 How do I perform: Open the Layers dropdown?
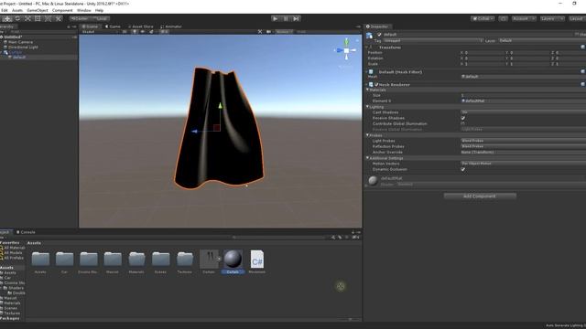click(x=552, y=18)
